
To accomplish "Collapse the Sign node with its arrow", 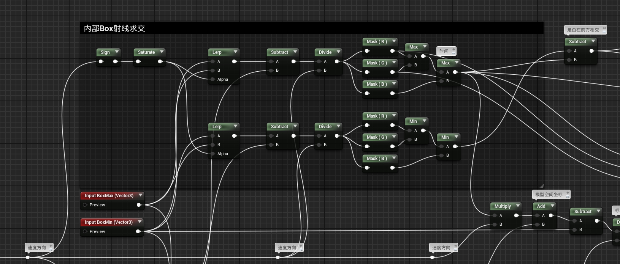I will 117,52.
